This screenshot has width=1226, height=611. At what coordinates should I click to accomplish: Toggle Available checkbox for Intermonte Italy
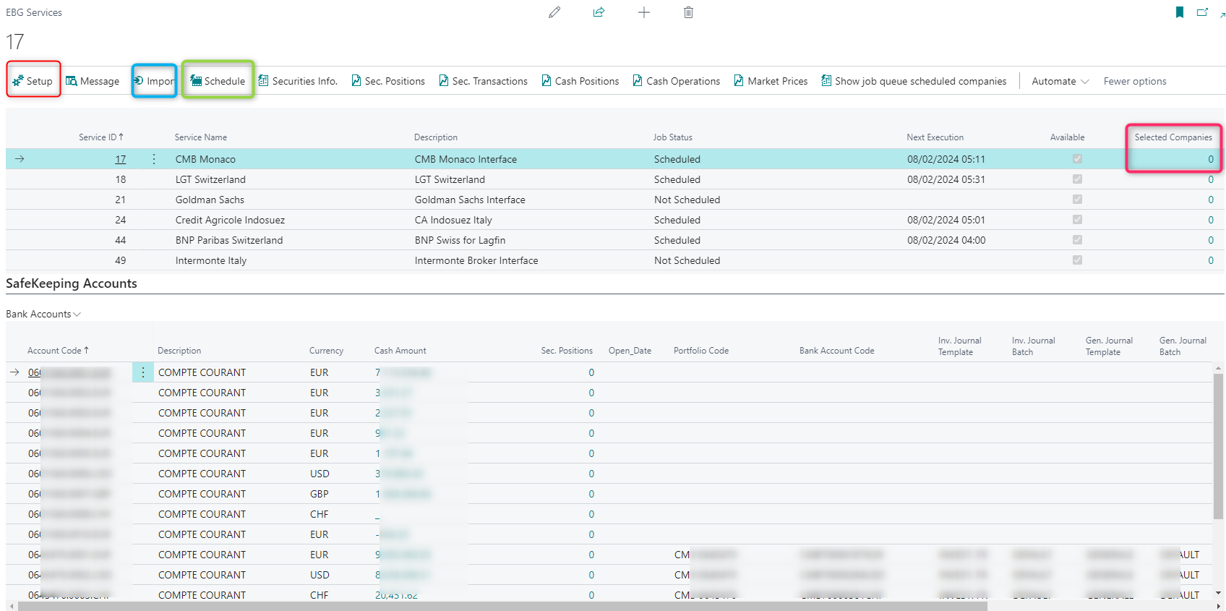tap(1077, 260)
